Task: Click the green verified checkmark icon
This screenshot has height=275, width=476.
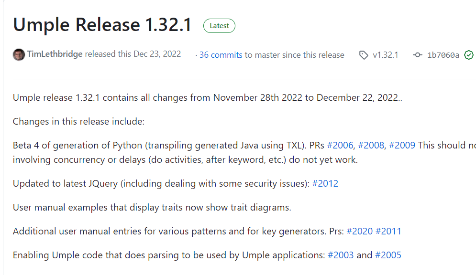Action: point(469,55)
